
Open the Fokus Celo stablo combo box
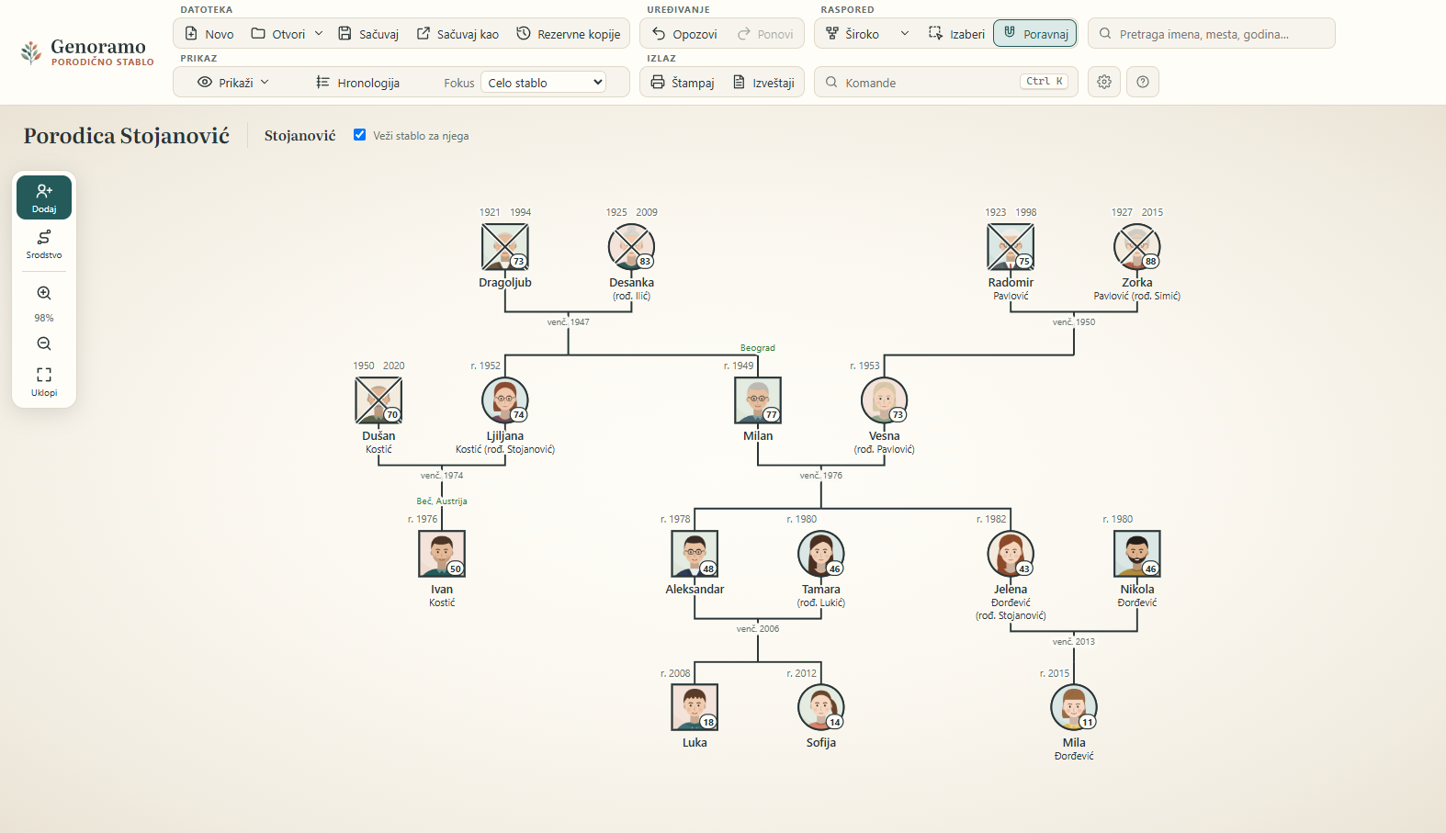pos(544,83)
